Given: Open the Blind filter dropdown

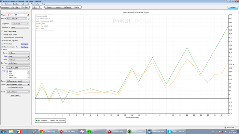Looking at the screenshot, I should (x=19, y=60).
